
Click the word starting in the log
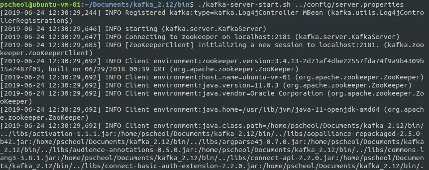click(141, 29)
